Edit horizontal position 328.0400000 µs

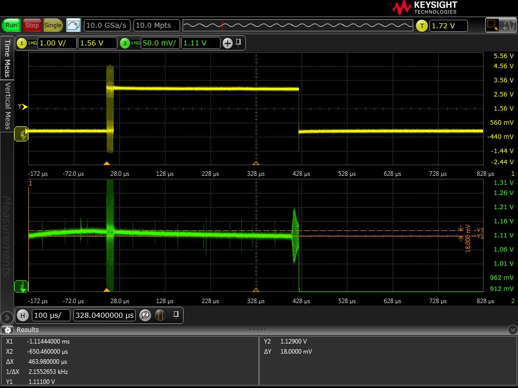104,315
